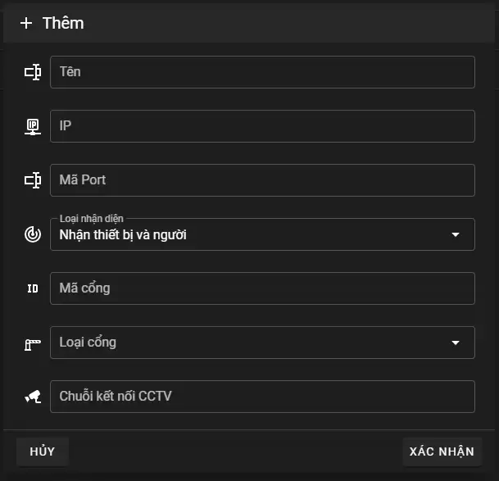499x481 pixels.
Task: Focus the Mã Port input field
Action: click(x=262, y=180)
